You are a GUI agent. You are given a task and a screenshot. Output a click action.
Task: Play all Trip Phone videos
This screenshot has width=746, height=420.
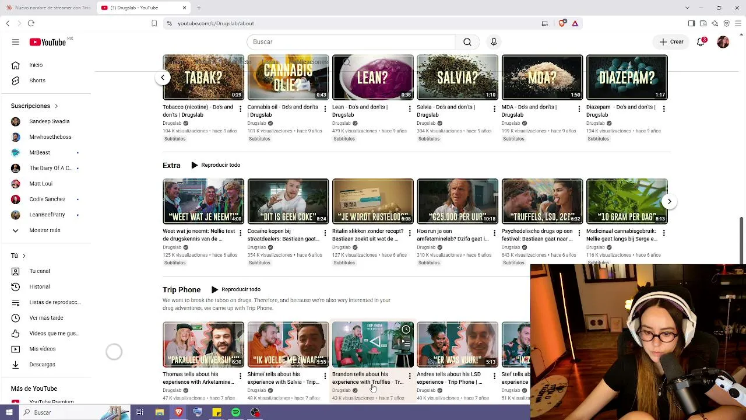(x=236, y=289)
